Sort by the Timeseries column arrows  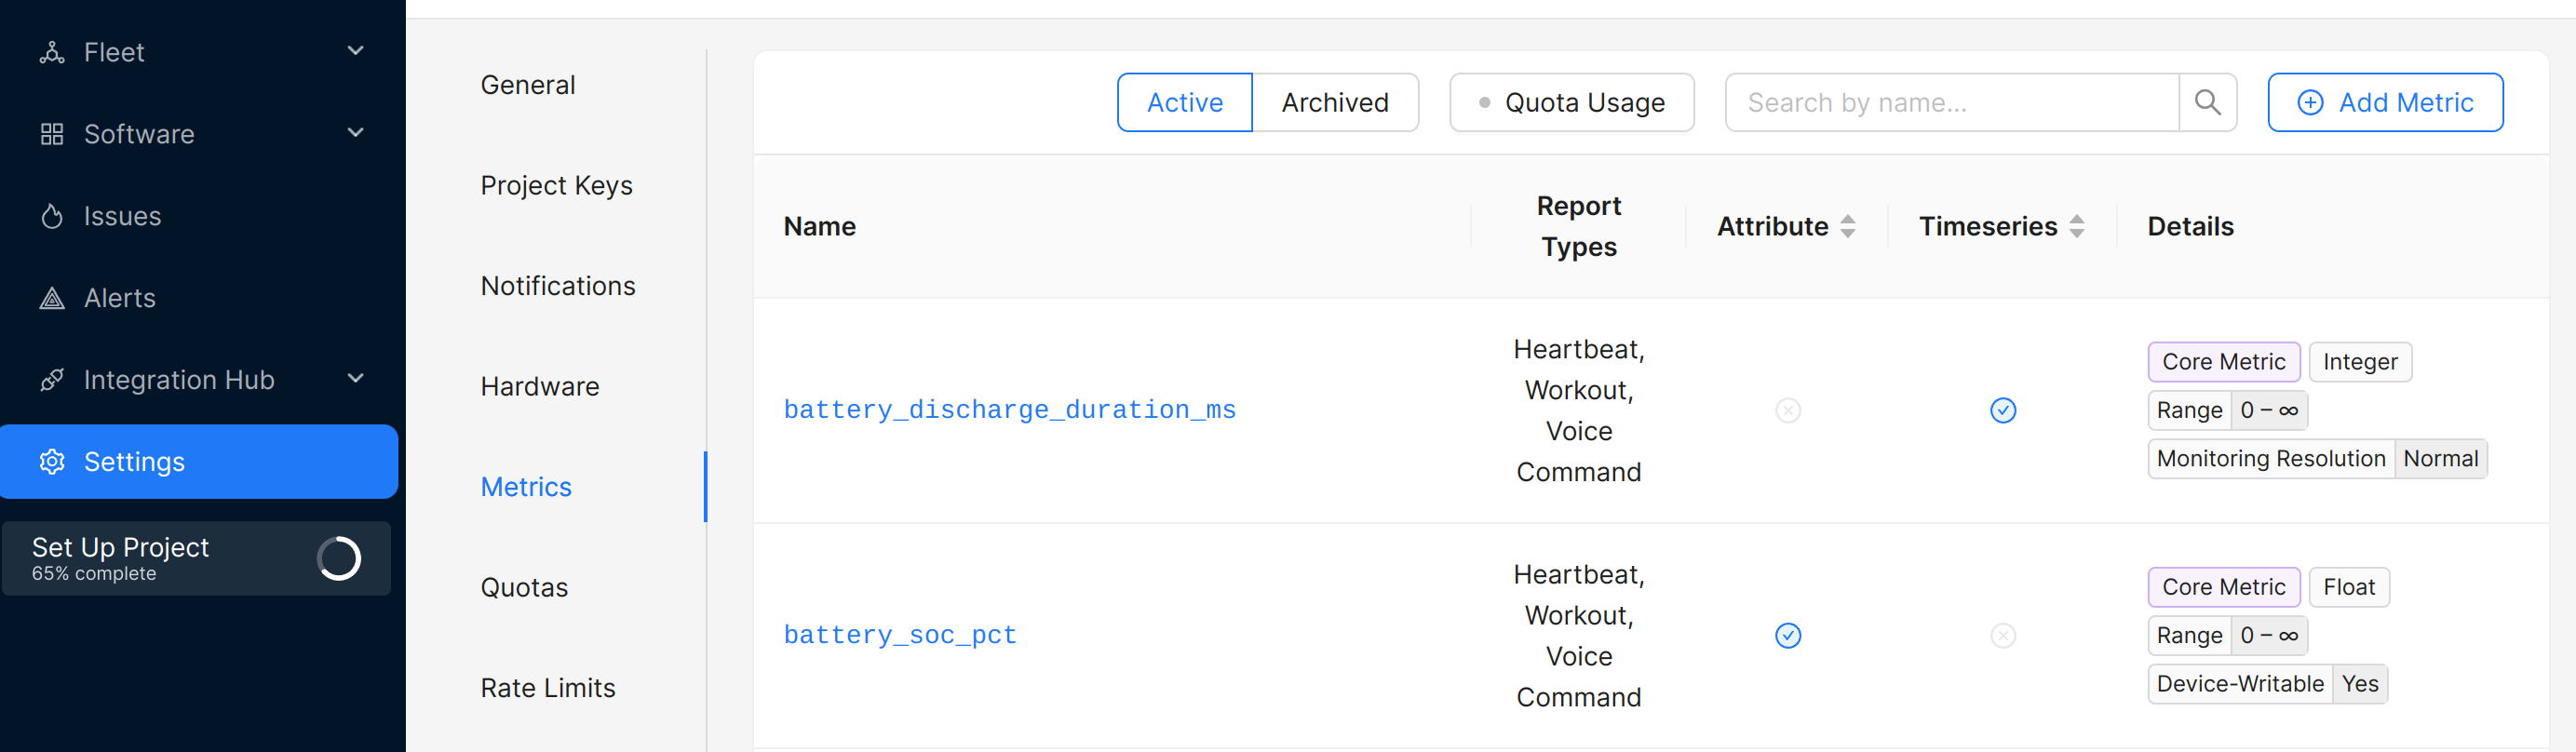[x=2077, y=226]
